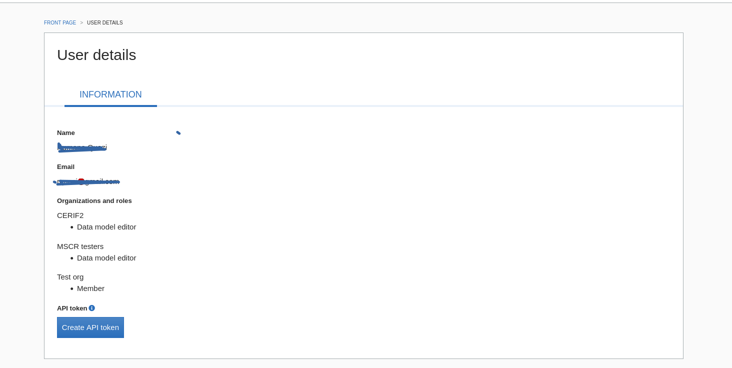Click the Member role under Test org
This screenshot has height=368, width=732.
click(x=90, y=288)
